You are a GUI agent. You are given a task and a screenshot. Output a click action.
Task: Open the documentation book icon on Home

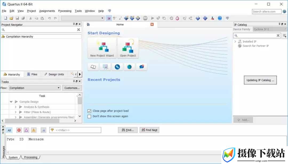pos(93,67)
